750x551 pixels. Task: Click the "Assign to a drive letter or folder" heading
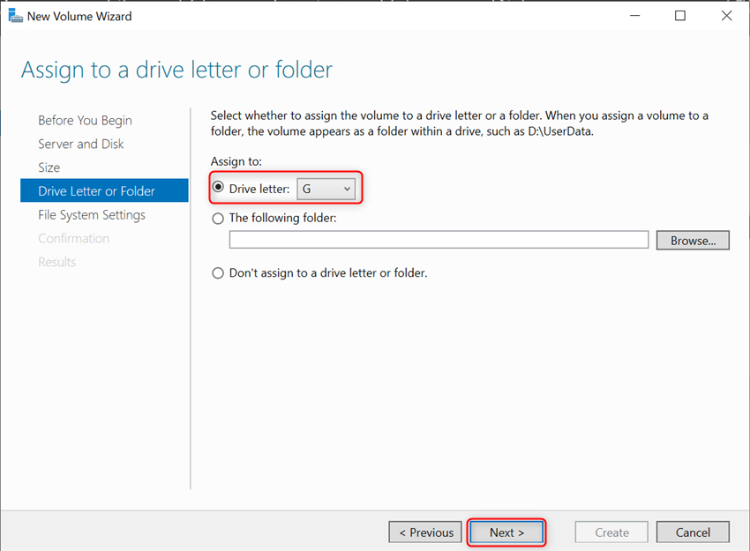click(176, 70)
